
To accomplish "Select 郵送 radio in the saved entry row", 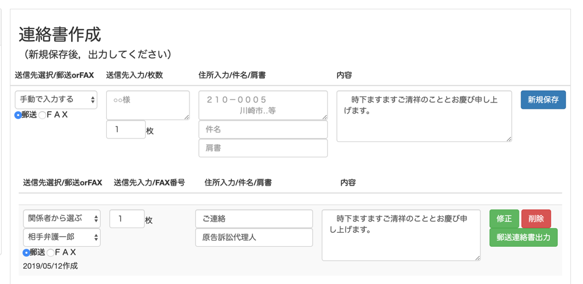I will pyautogui.click(x=26, y=253).
